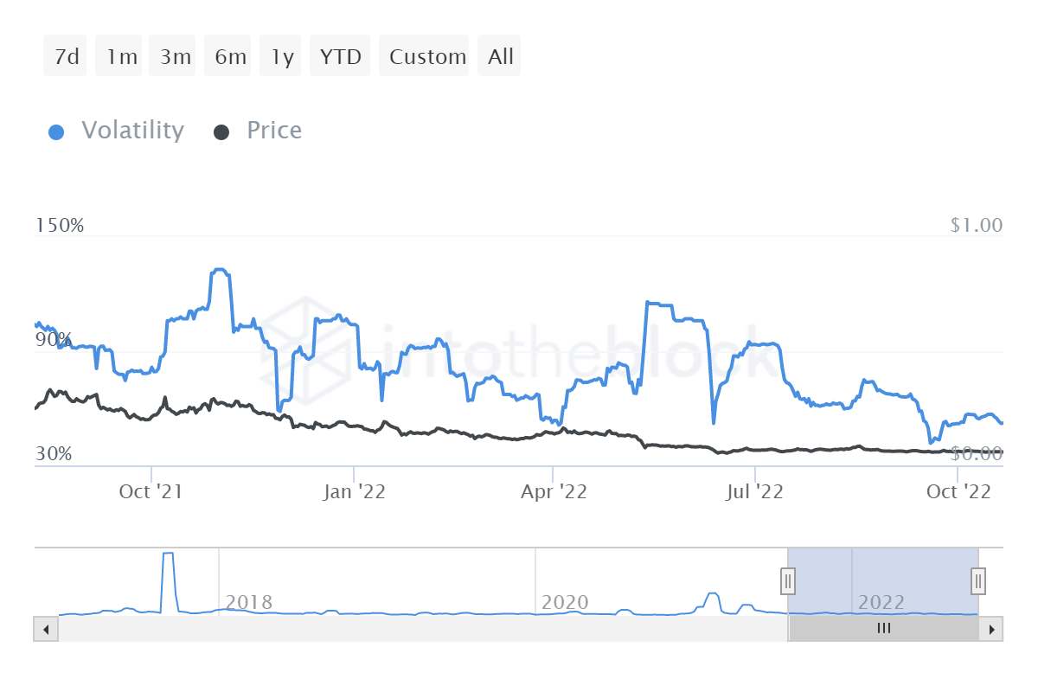Click the navigator scrollbar thumb grip

[x=883, y=629]
